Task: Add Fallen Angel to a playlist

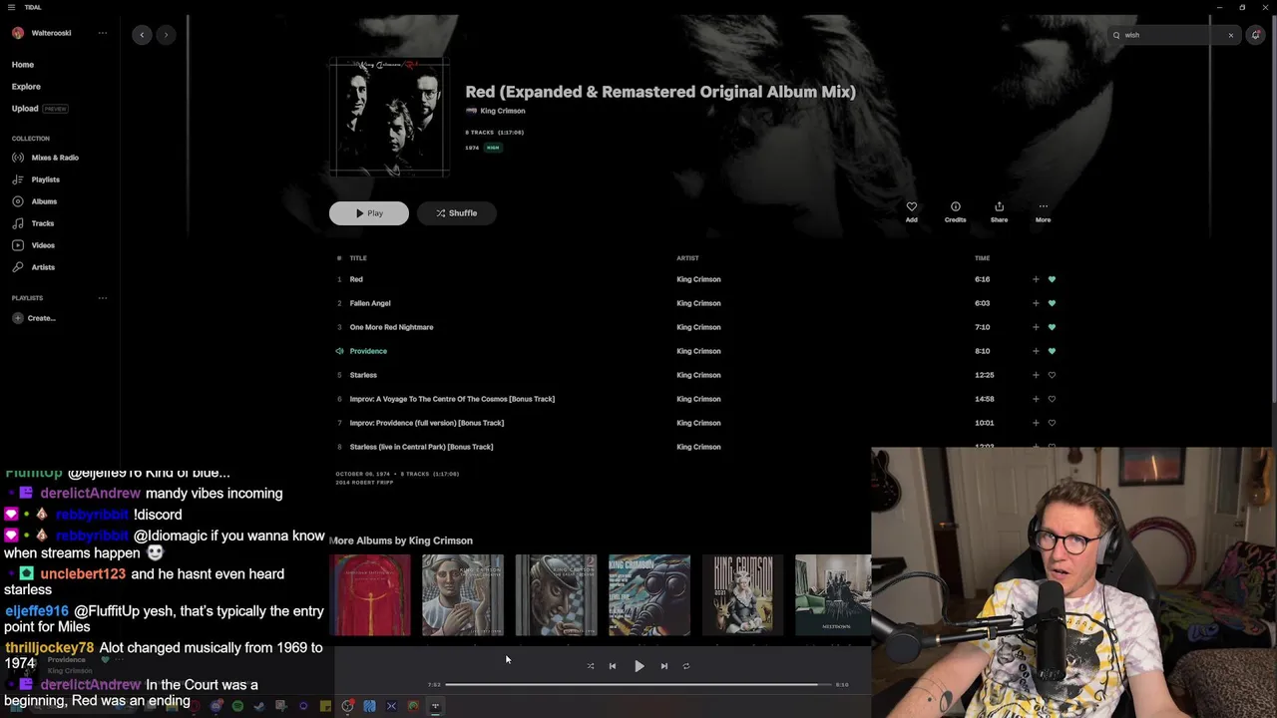Action: click(1036, 303)
